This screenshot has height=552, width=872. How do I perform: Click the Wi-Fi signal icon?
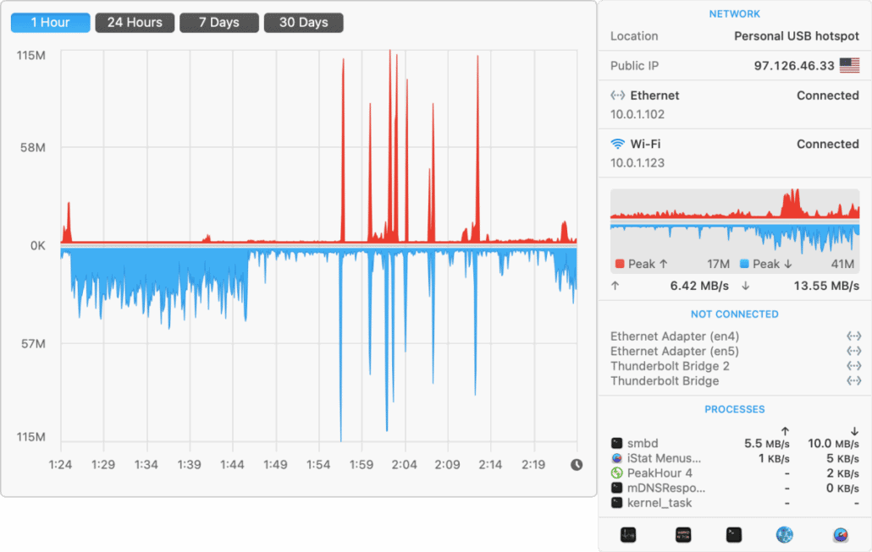[x=618, y=145]
